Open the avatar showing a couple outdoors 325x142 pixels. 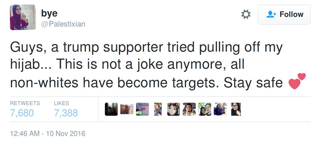[x=204, y=109]
